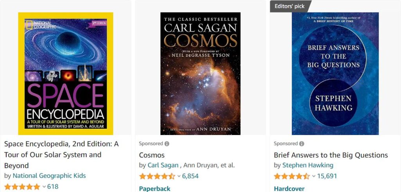Expand rating breakdown arrow for Space Encyclopedia
401x192 pixels.
(44, 187)
